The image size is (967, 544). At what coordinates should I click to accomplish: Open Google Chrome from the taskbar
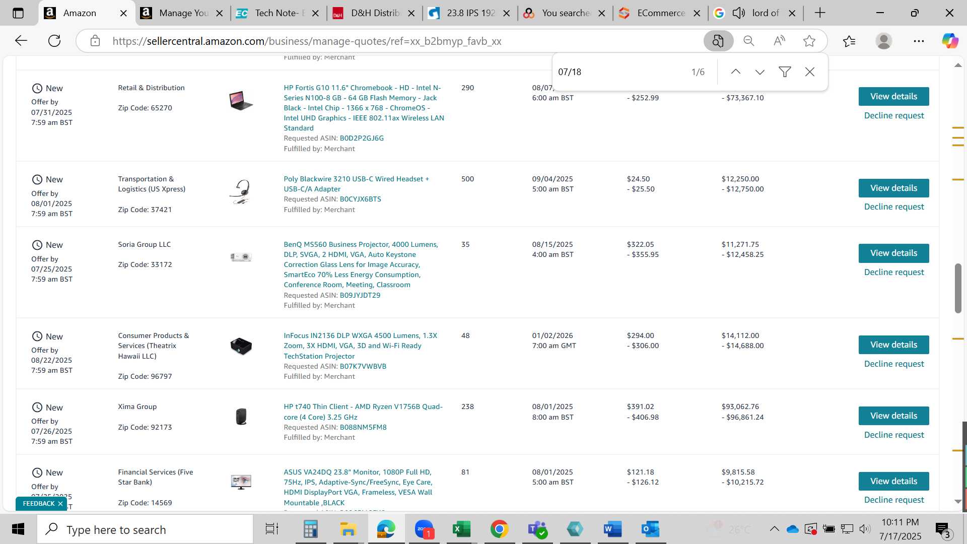[x=499, y=529]
